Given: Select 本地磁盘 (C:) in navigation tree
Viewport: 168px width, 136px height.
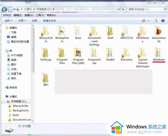Looking at the screenshot, I should click(x=19, y=101).
